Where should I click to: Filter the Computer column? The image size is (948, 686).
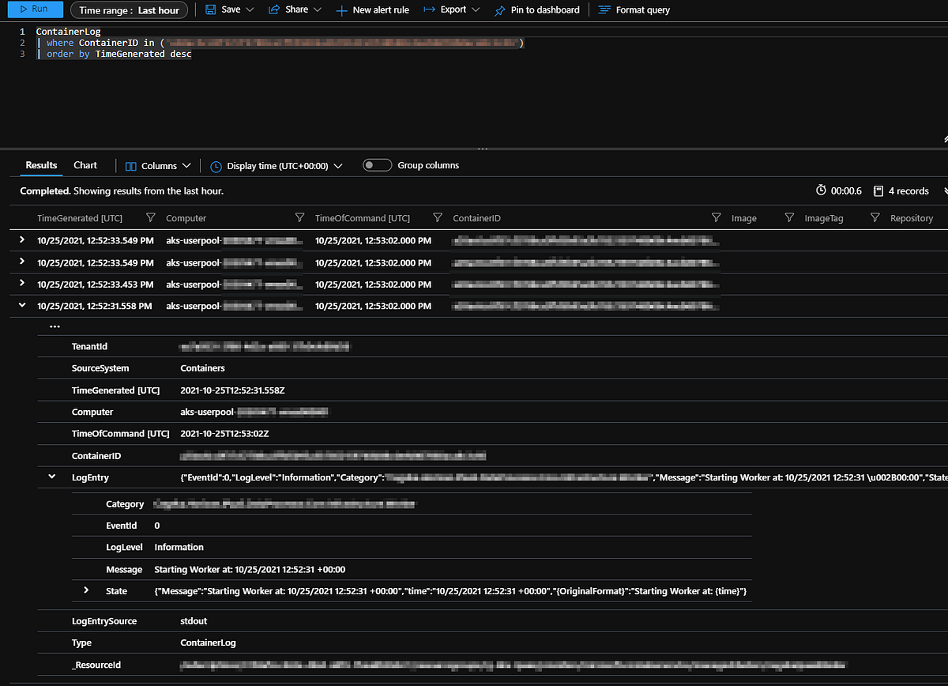coord(299,217)
